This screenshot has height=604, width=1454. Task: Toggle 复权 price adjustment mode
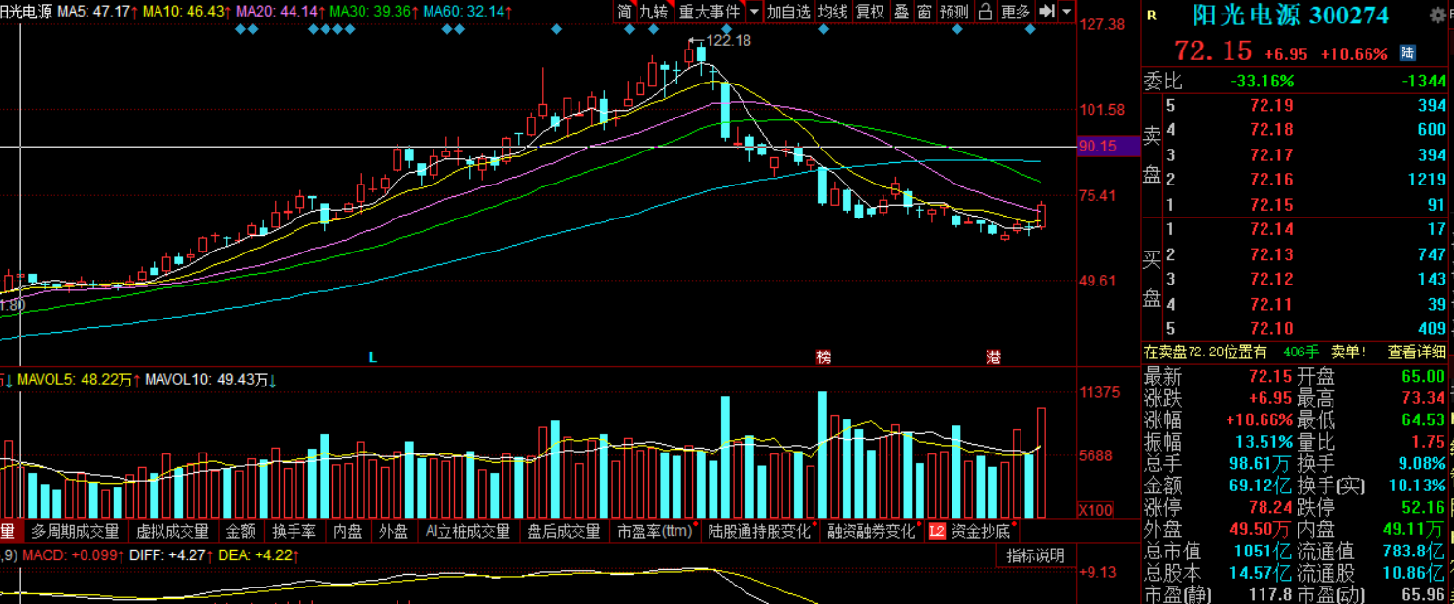(x=870, y=12)
